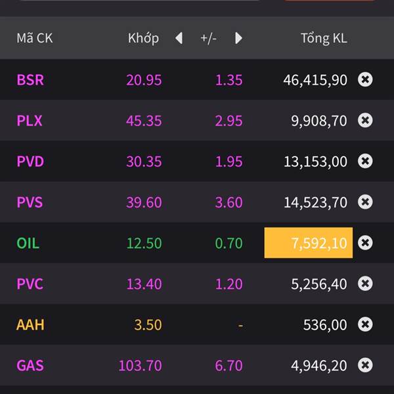Delete AAH row via X icon

point(365,324)
